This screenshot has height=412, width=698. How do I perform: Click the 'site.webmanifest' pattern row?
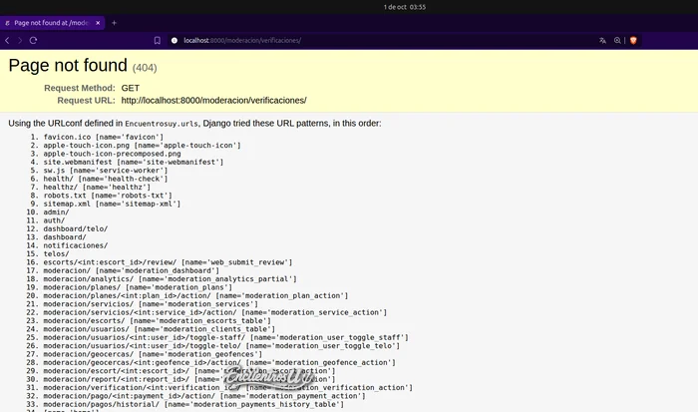133,163
